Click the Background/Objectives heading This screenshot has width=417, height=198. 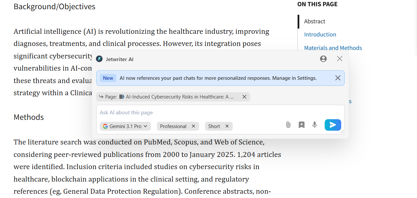[54, 7]
